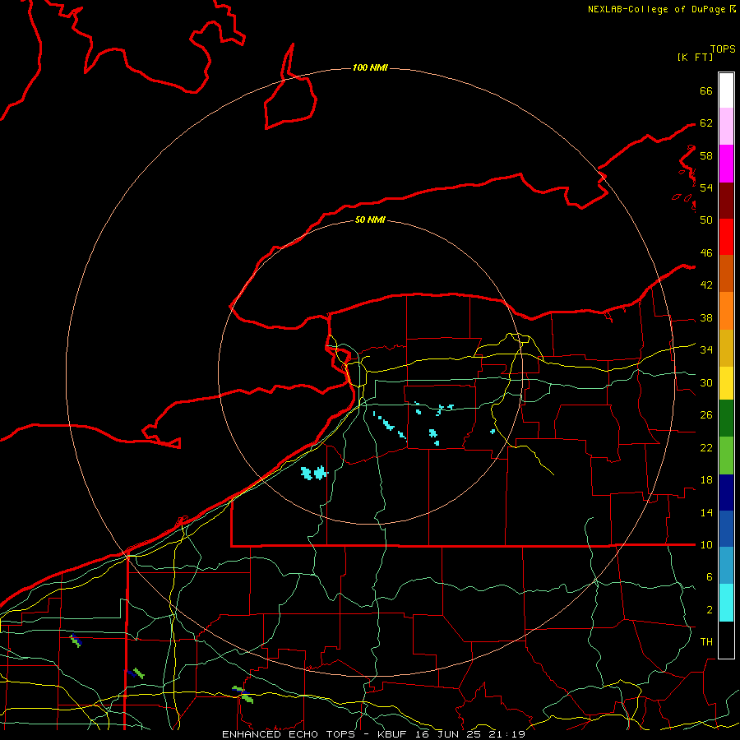This screenshot has height=740, width=740.
Task: Click the '[K FT]' legend units label
Action: pyautogui.click(x=696, y=57)
